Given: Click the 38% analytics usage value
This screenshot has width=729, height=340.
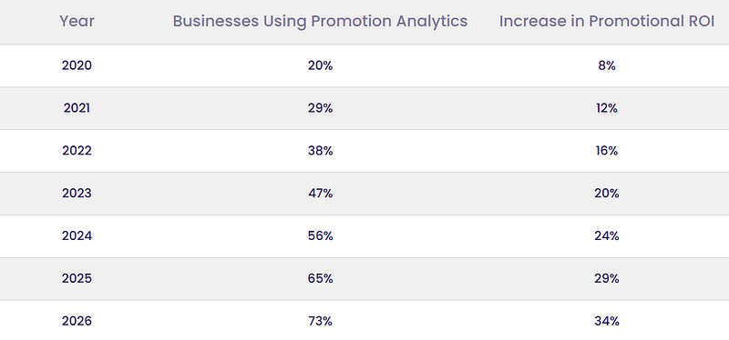Looking at the screenshot, I should click(321, 151).
